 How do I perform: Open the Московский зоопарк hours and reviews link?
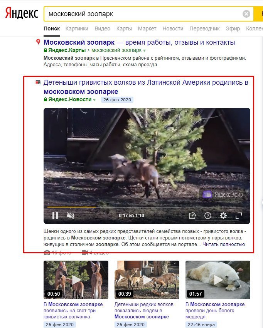tap(139, 42)
